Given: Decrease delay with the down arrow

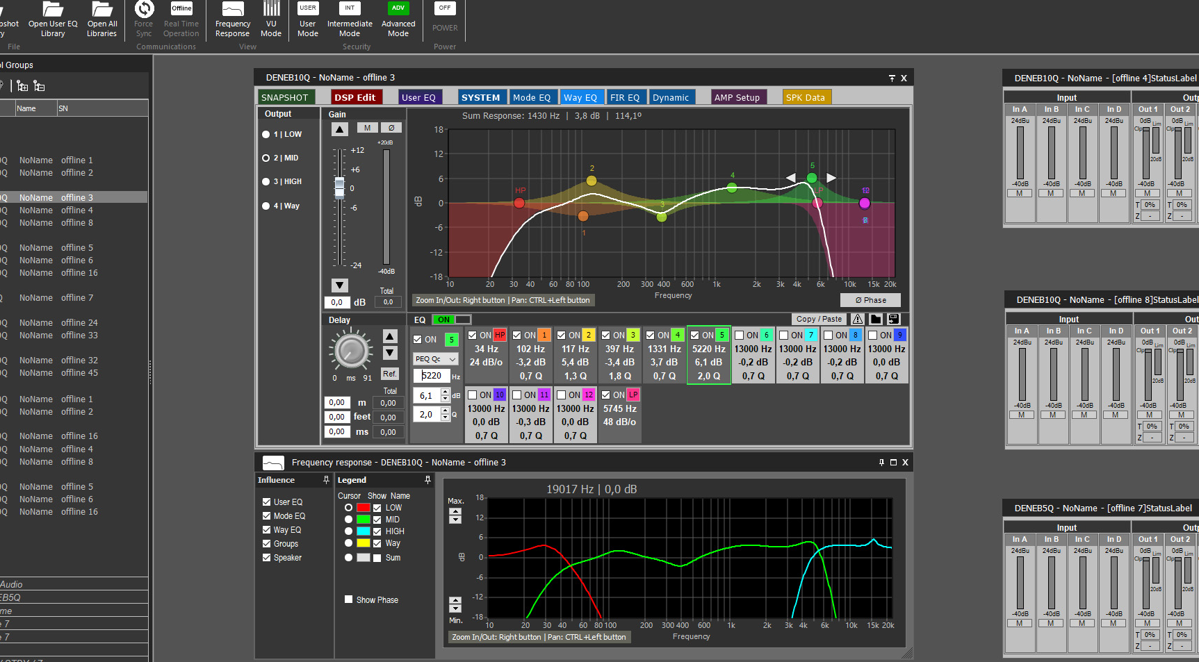Looking at the screenshot, I should pos(390,353).
